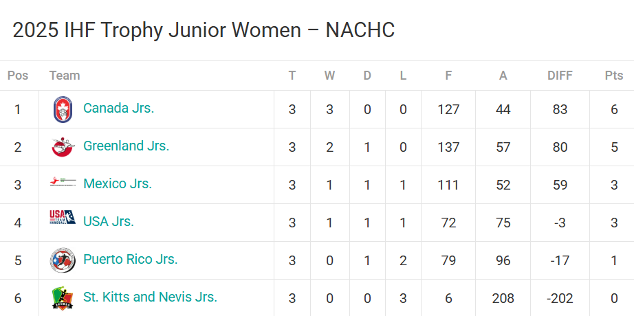Click the St. Kitts and Nevis logo

pos(63,298)
